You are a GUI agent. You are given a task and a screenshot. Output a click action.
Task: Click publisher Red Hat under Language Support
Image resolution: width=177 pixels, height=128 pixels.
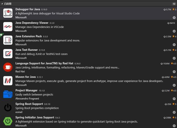tap(20, 71)
